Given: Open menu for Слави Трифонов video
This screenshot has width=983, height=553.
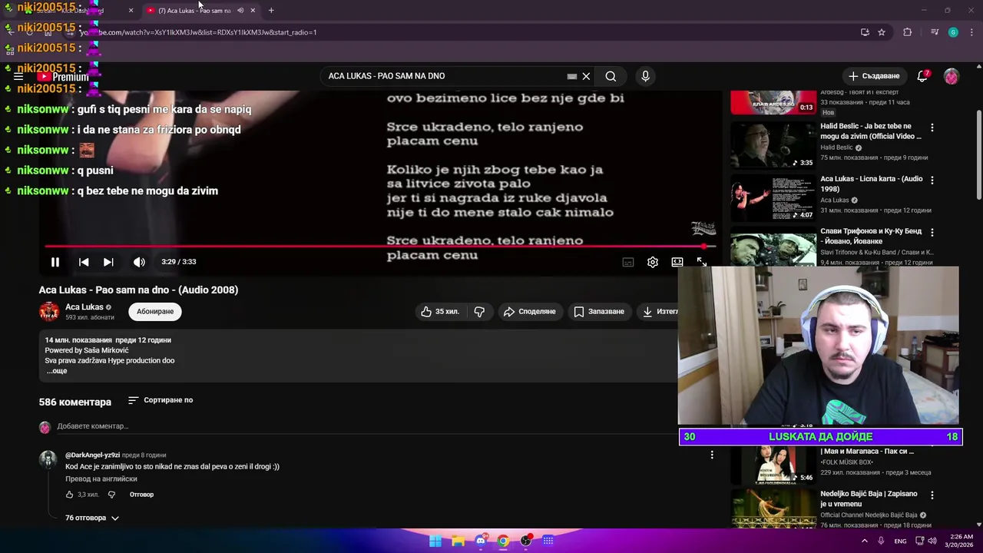Looking at the screenshot, I should pyautogui.click(x=932, y=233).
